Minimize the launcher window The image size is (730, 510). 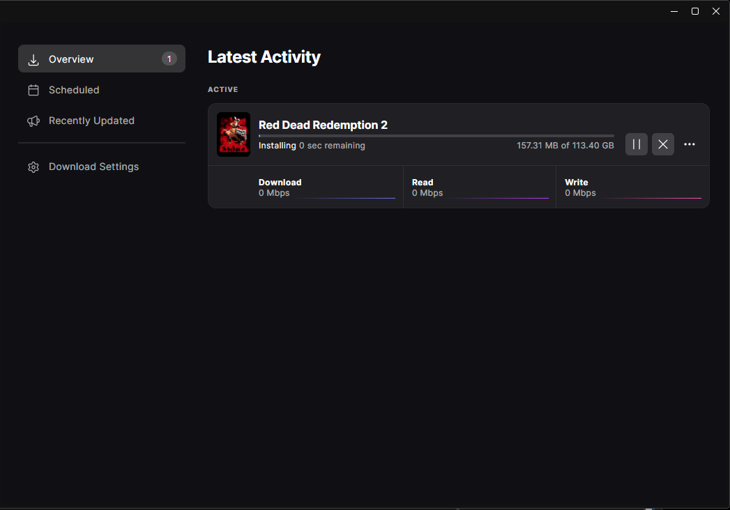click(674, 11)
